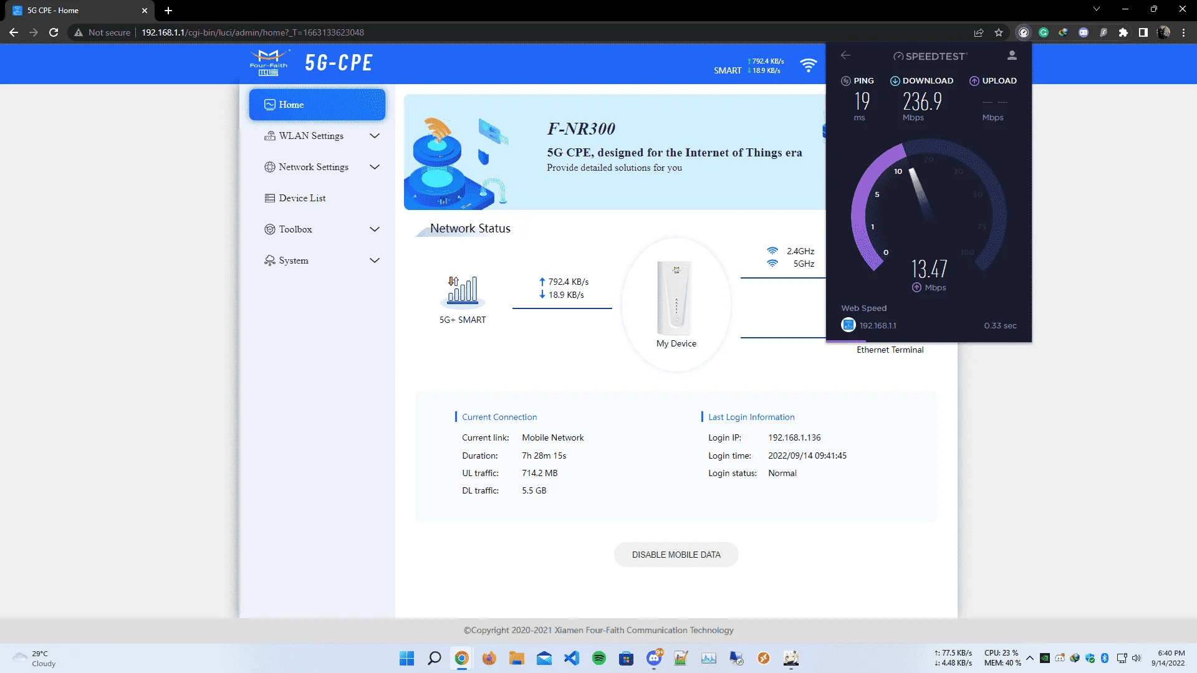Viewport: 1197px width, 673px height.
Task: Click the F-NR300 banner title
Action: pos(581,128)
